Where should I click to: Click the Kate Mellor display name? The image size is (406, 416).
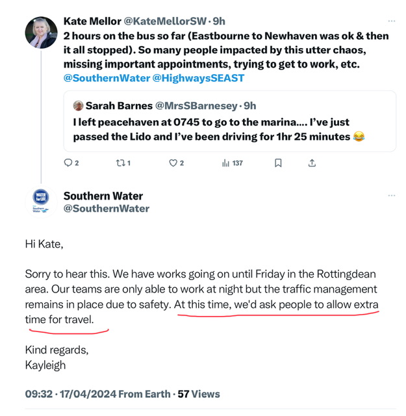tap(92, 21)
